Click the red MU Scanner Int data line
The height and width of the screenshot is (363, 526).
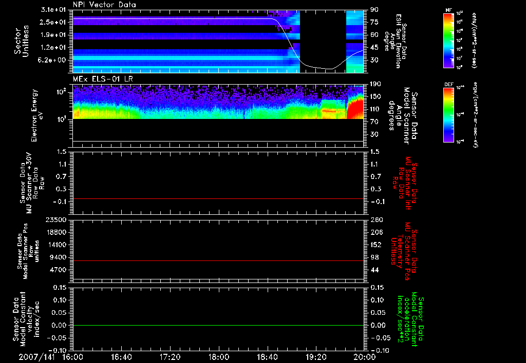[218, 198]
